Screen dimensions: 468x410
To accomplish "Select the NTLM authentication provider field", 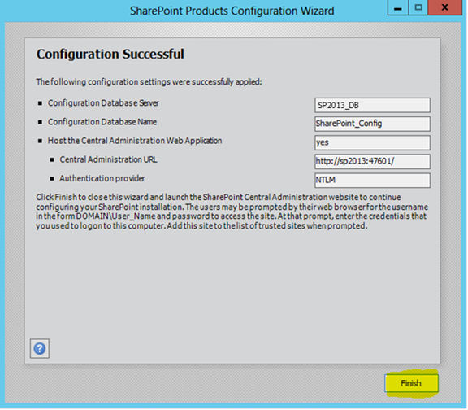I will pyautogui.click(x=372, y=181).
